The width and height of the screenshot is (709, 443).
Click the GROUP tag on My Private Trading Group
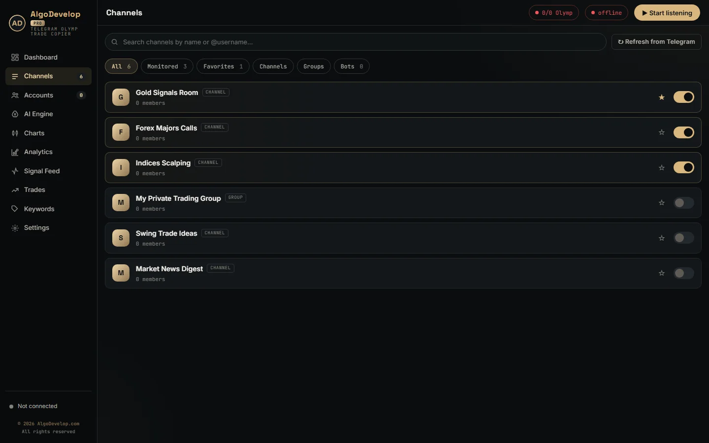coord(235,198)
